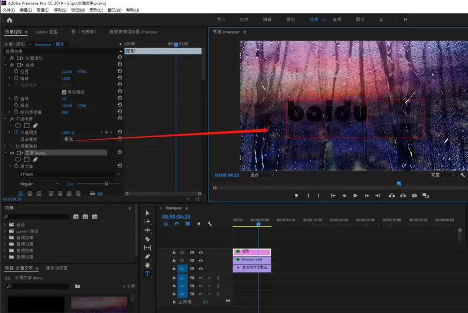
Task: Mute audio track A1
Action: pyautogui.click(x=200, y=278)
